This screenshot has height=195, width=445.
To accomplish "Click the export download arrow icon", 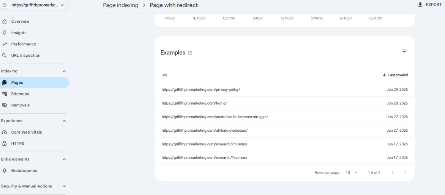I will click(x=420, y=5).
